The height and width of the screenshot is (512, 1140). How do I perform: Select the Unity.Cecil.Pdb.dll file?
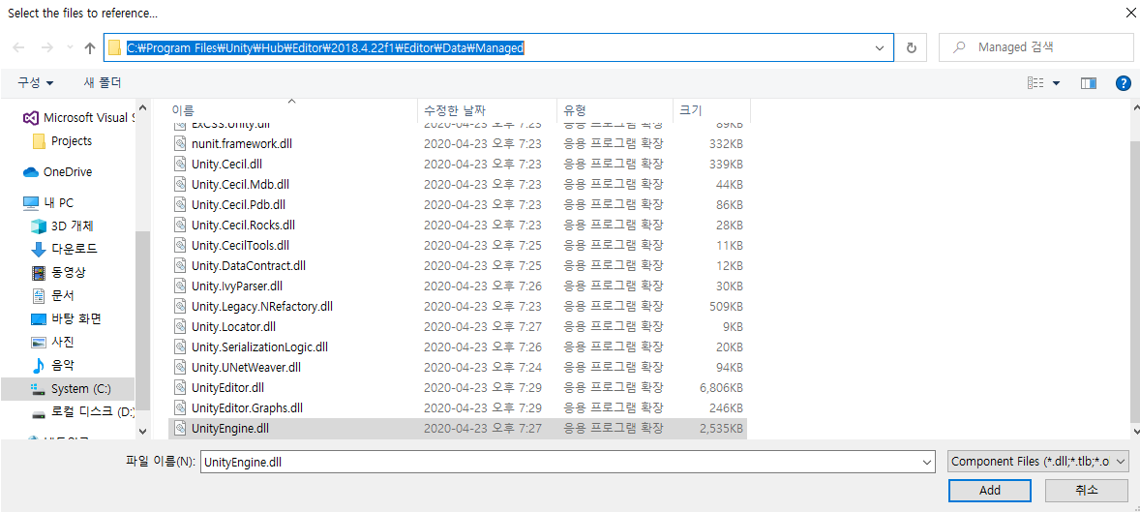click(x=458, y=205)
